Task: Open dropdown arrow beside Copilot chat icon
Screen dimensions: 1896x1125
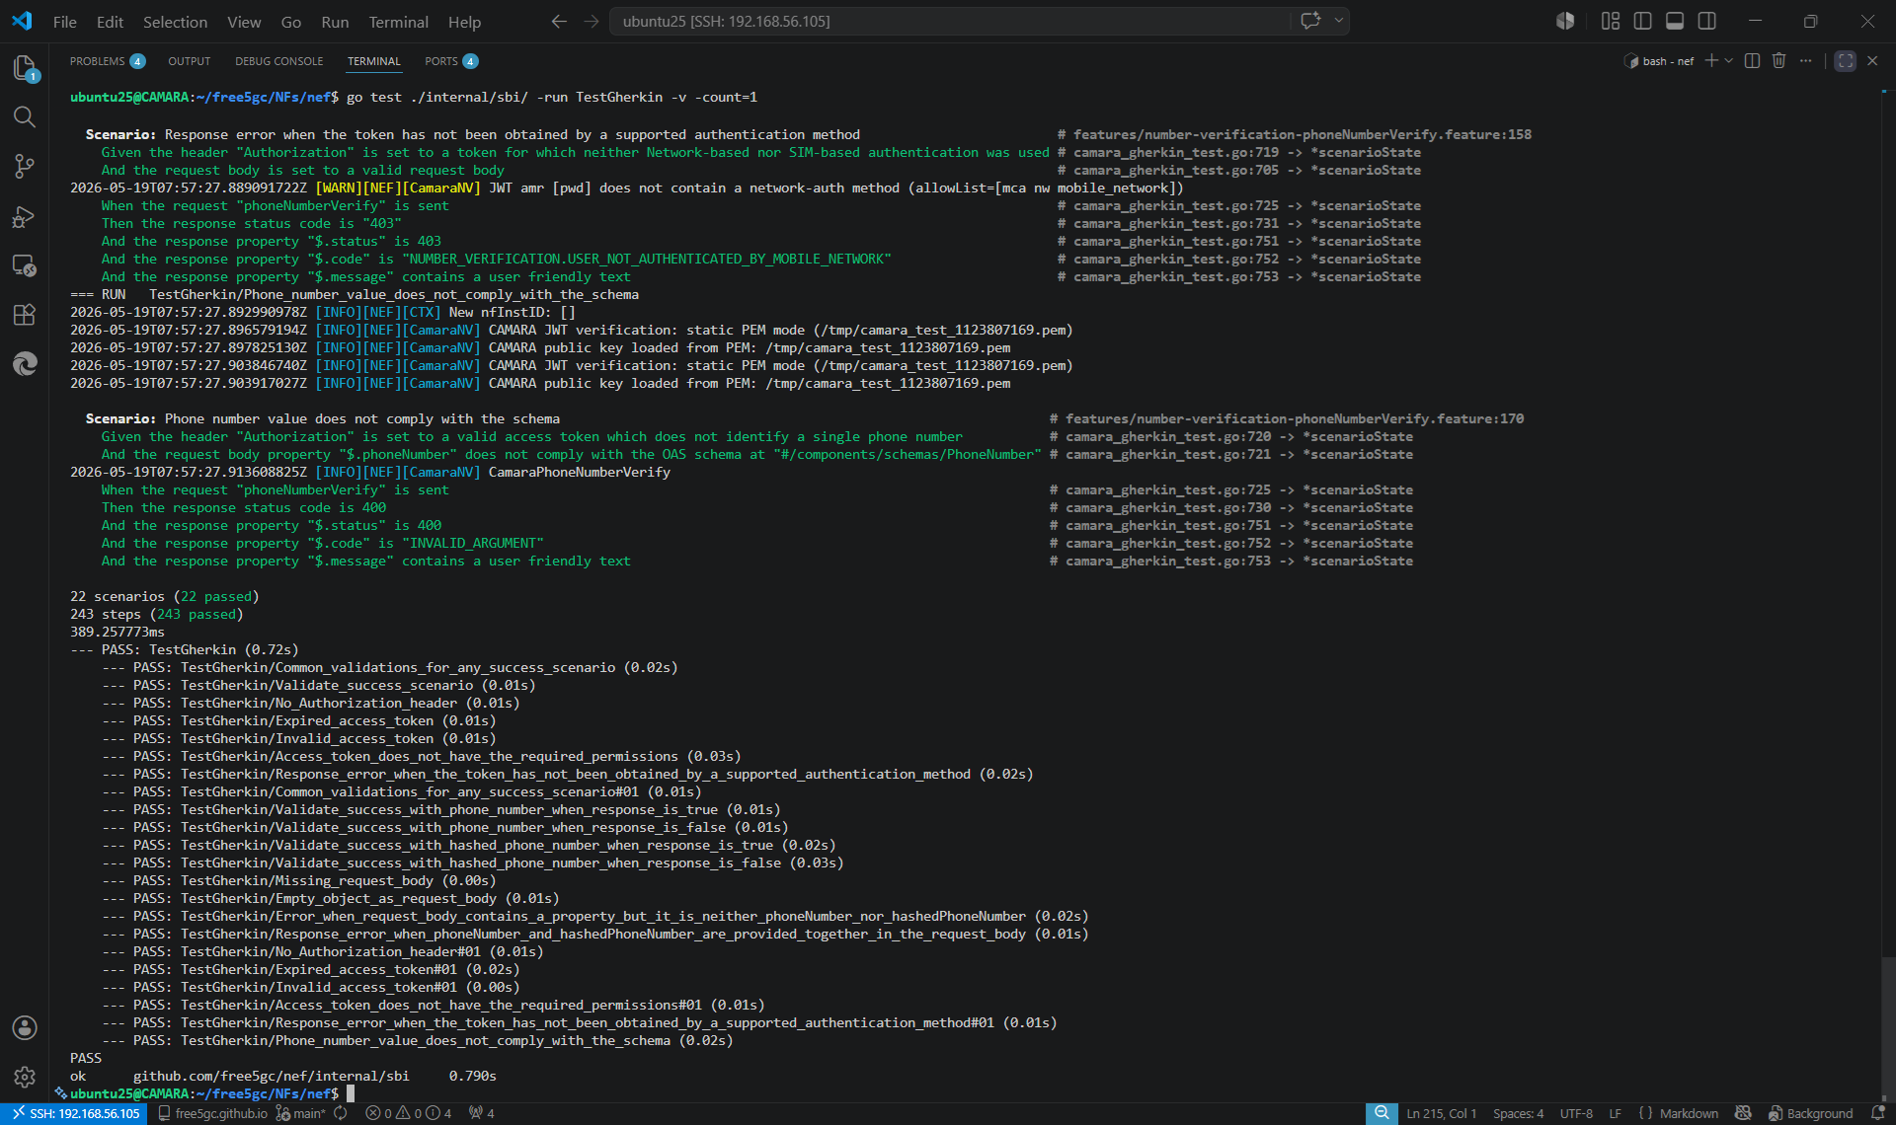Action: click(1339, 21)
